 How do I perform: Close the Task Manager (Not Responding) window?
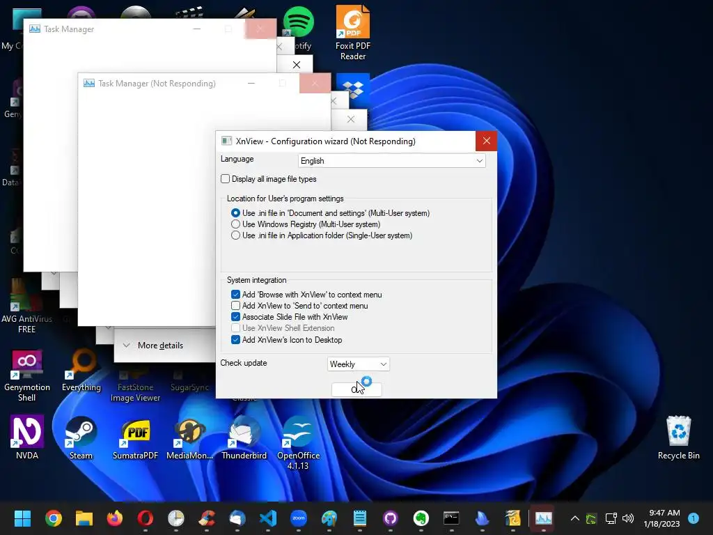[315, 84]
